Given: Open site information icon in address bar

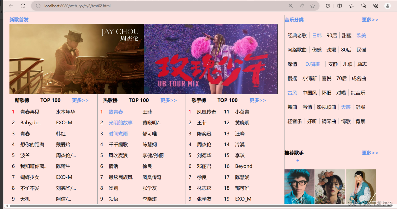Looking at the screenshot, I should pyautogui.click(x=38, y=6).
